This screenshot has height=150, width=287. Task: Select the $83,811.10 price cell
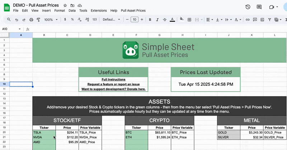[x=159, y=132]
